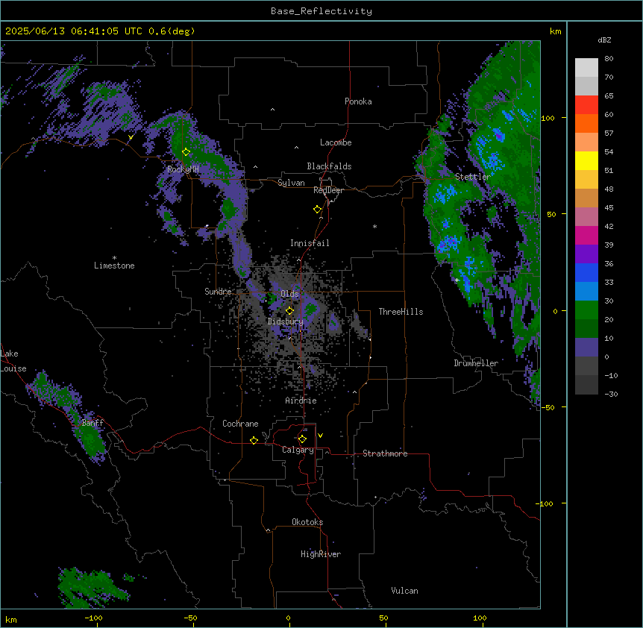
Task: Click the Calgary city label
Action: tap(298, 450)
